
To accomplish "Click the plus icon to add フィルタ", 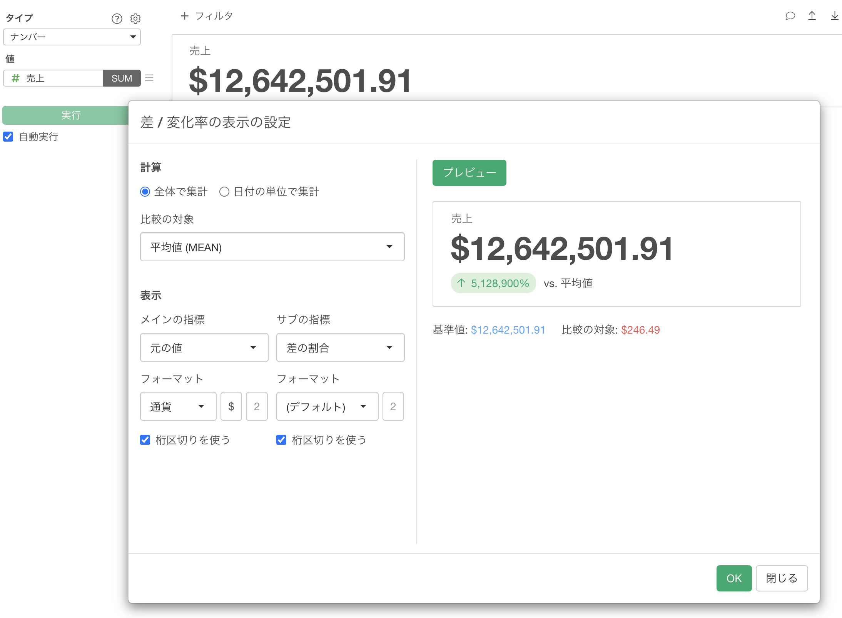I will (x=184, y=16).
